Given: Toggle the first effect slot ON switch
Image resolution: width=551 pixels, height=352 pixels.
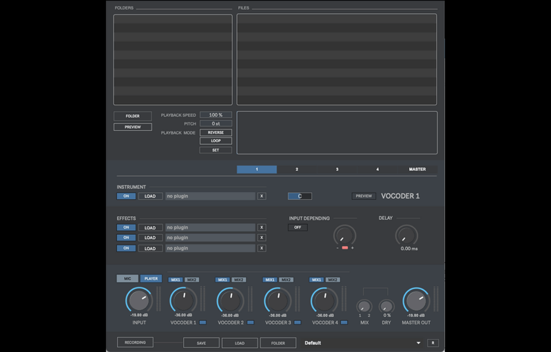Looking at the screenshot, I should point(126,227).
